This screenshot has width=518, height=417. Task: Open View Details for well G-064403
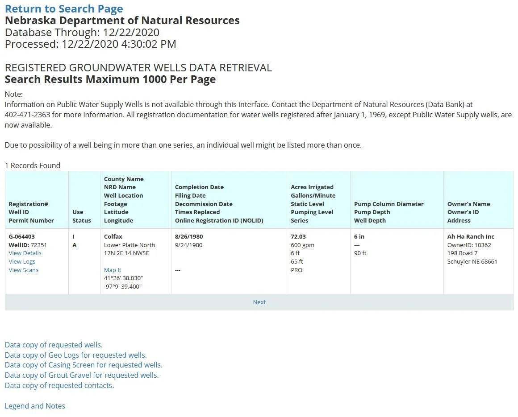[25, 253]
